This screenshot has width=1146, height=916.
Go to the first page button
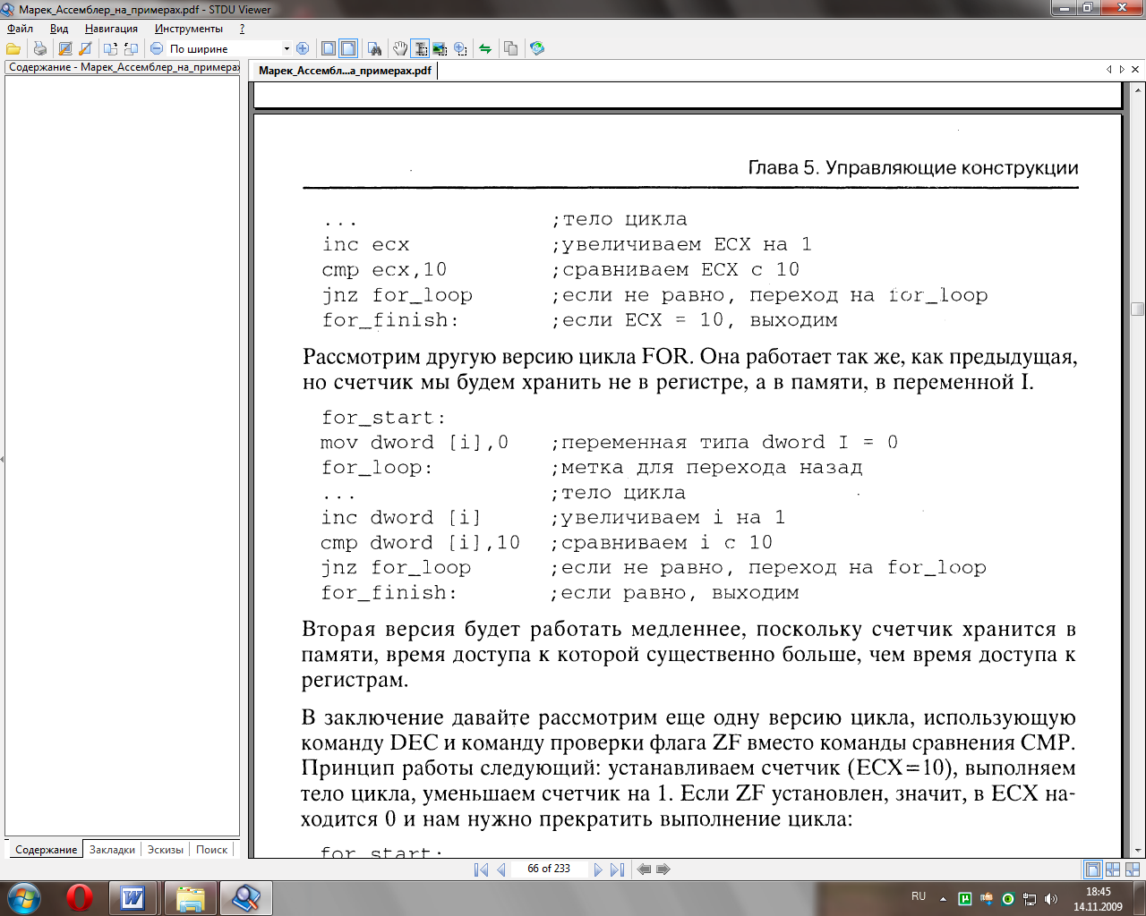[x=481, y=869]
